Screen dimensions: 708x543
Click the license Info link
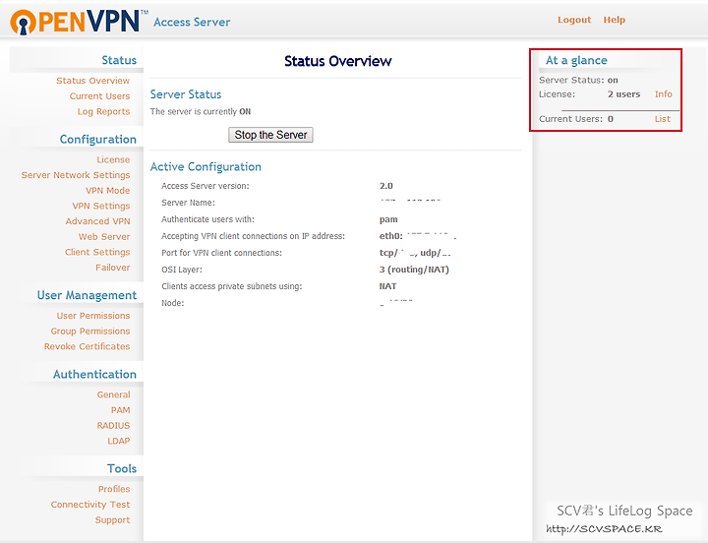click(x=664, y=94)
